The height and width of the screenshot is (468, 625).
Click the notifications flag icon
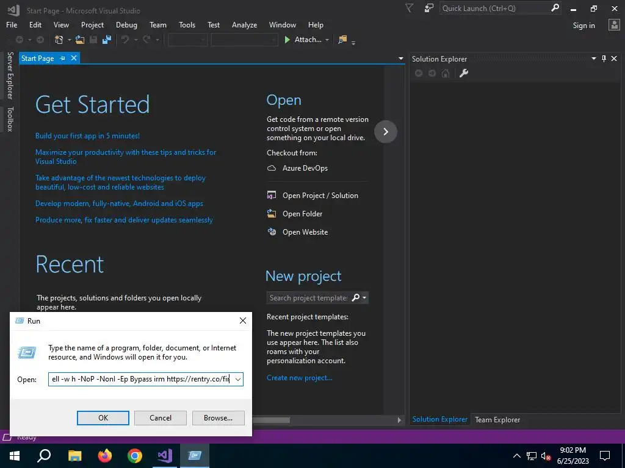409,8
